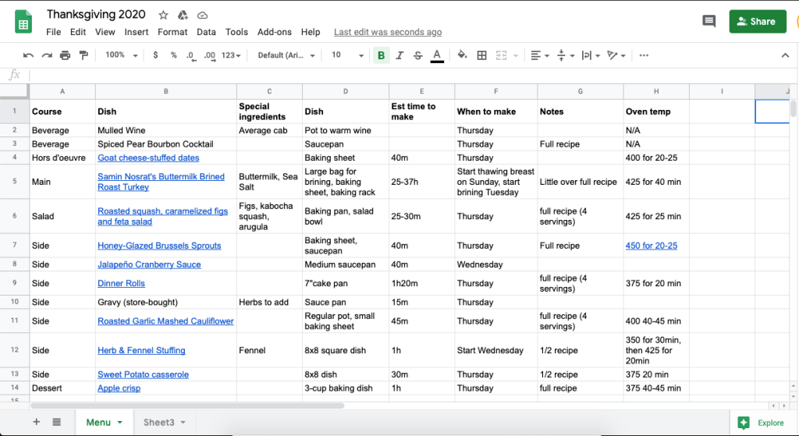This screenshot has width=799, height=436.
Task: Click the undo arrow icon
Action: click(x=29, y=55)
